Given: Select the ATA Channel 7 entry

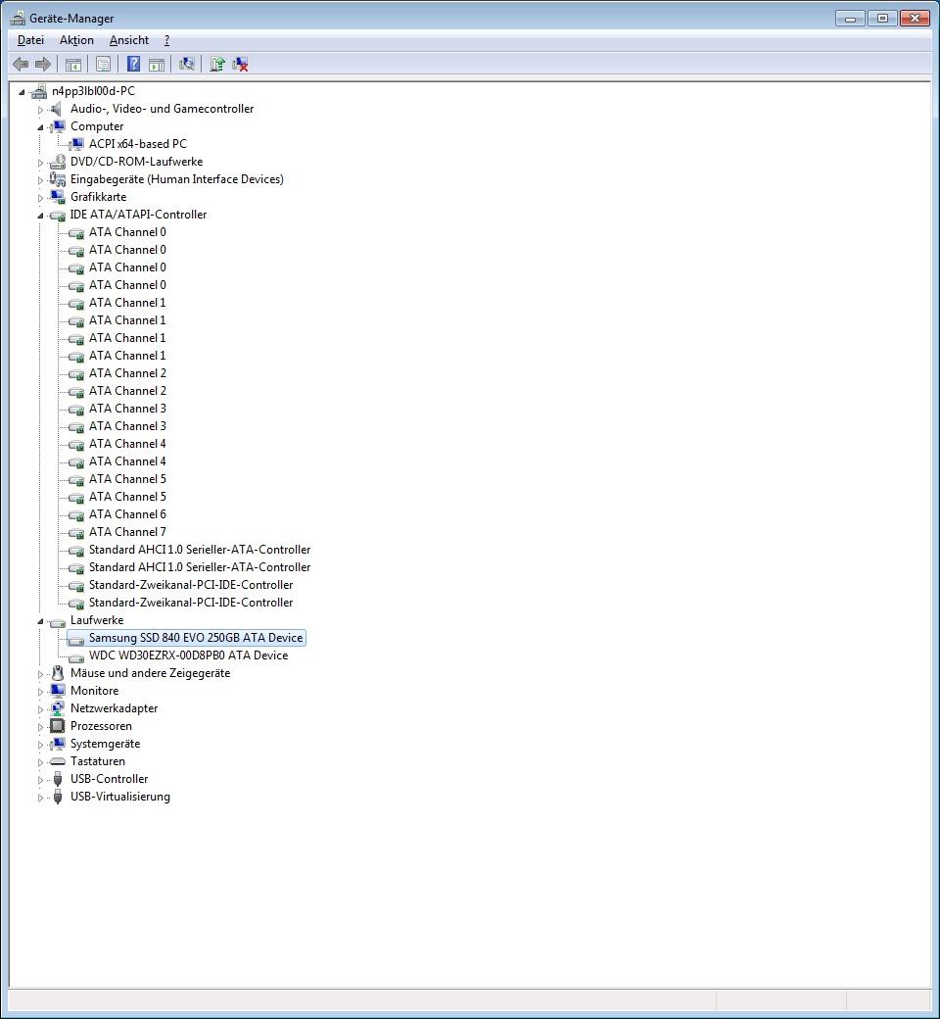Looking at the screenshot, I should coord(127,532).
